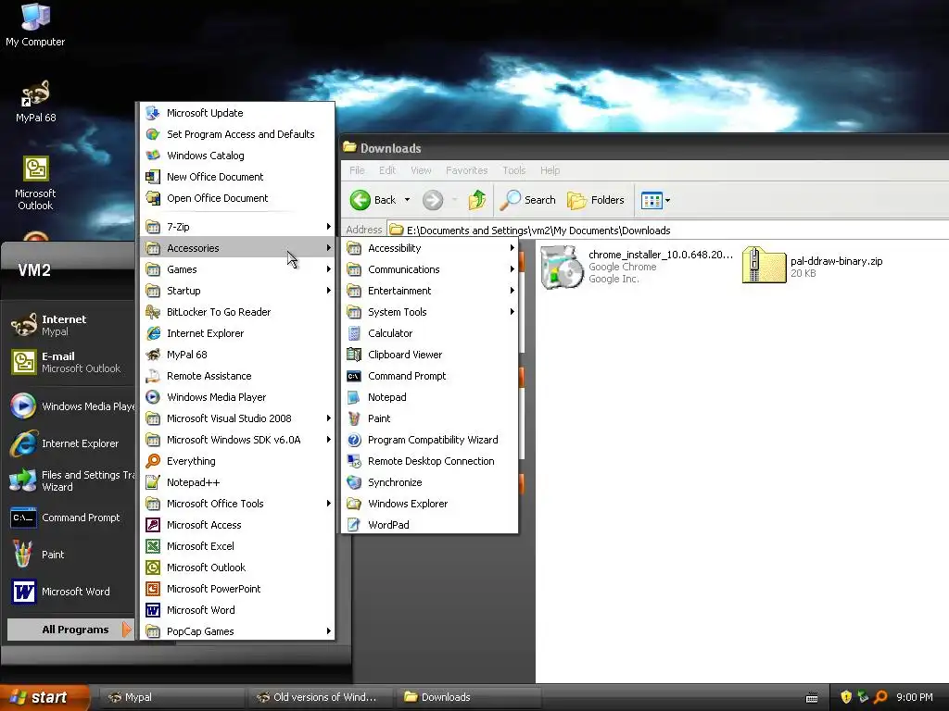Open Command Prompt in Accessories submenu

point(430,376)
